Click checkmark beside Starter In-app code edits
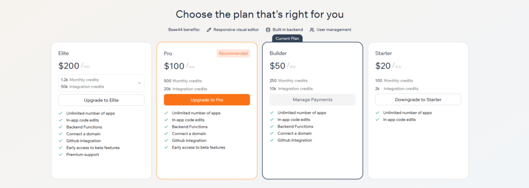Image resolution: width=529 pixels, height=188 pixels. [377, 120]
